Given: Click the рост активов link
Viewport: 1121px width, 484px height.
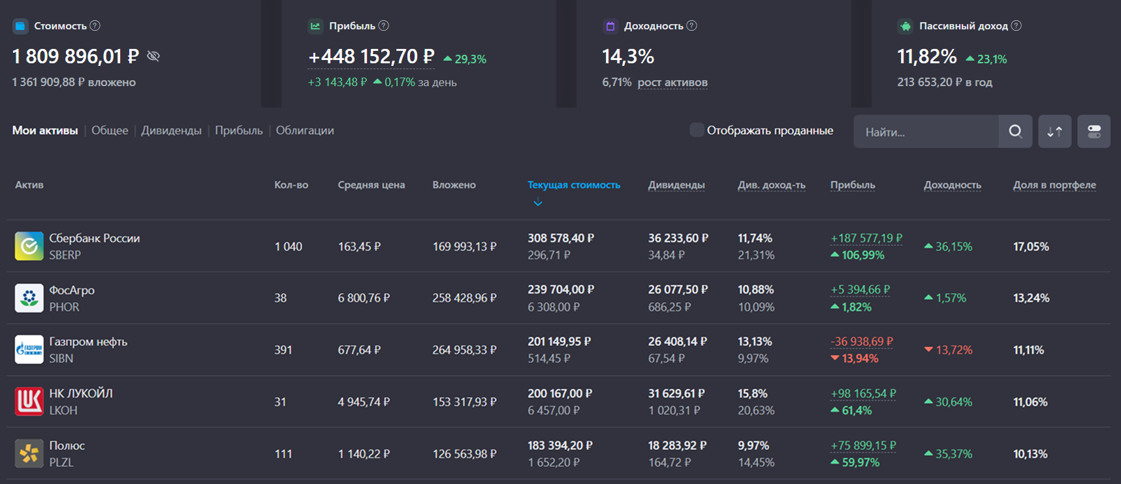Looking at the screenshot, I should click(672, 82).
